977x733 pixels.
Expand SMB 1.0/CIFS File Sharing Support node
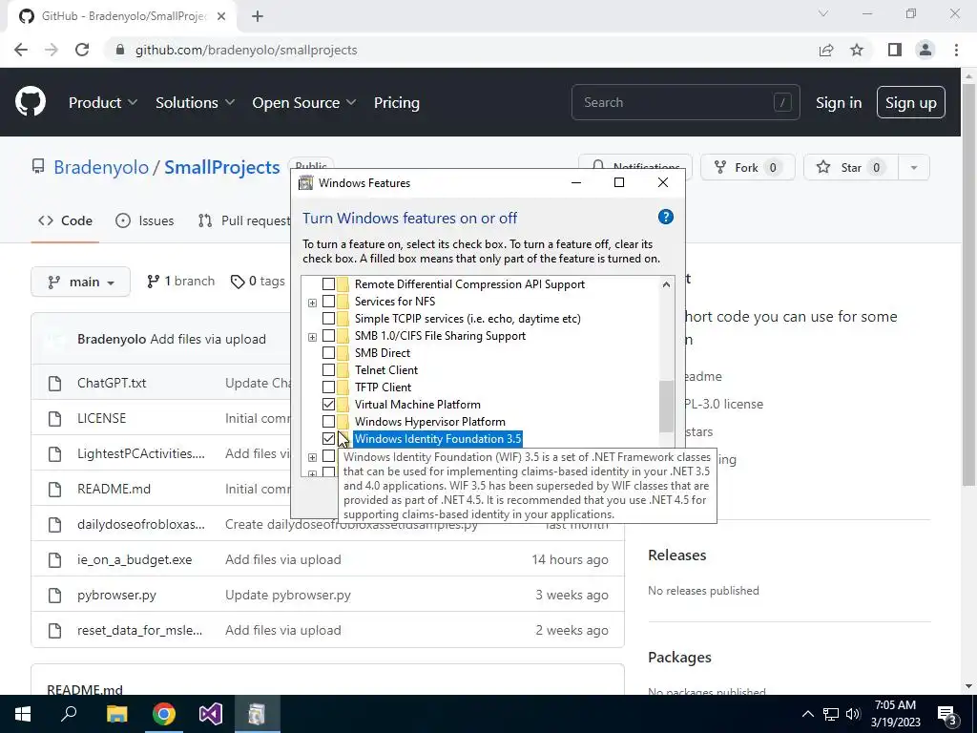(x=312, y=337)
